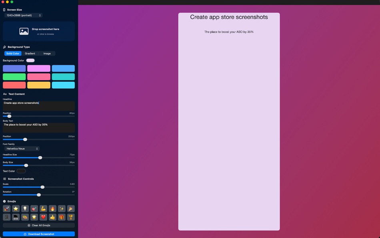This screenshot has width=380, height=238.
Task: Adjust the Headline Size slider
Action: click(x=40, y=157)
